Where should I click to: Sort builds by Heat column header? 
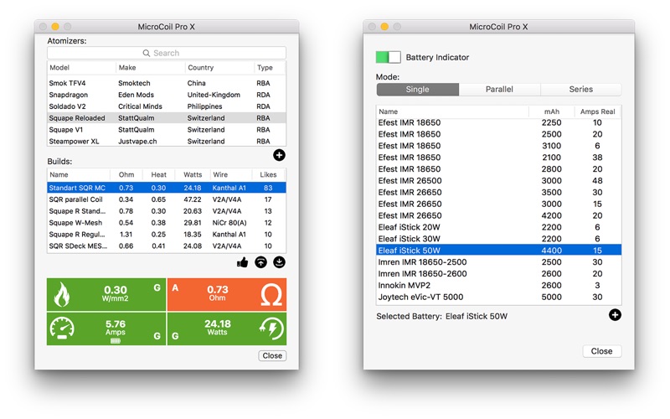(158, 174)
